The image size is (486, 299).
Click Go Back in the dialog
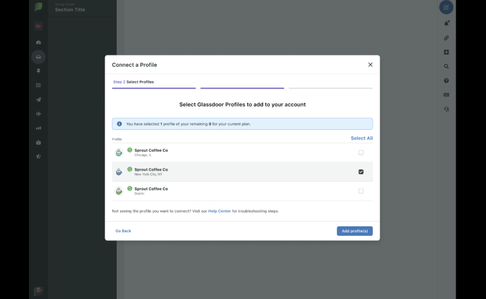(123, 231)
